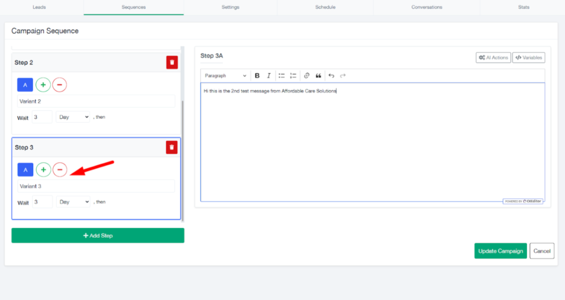Delete Step 3 with trash icon
Viewport: 565px width, 300px height.
point(172,147)
